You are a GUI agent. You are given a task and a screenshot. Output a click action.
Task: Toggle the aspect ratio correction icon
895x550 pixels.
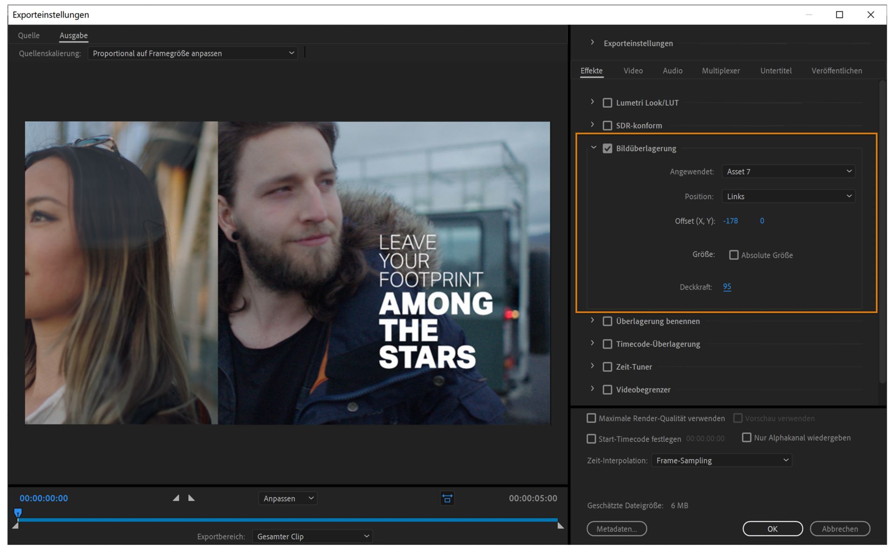click(x=447, y=498)
